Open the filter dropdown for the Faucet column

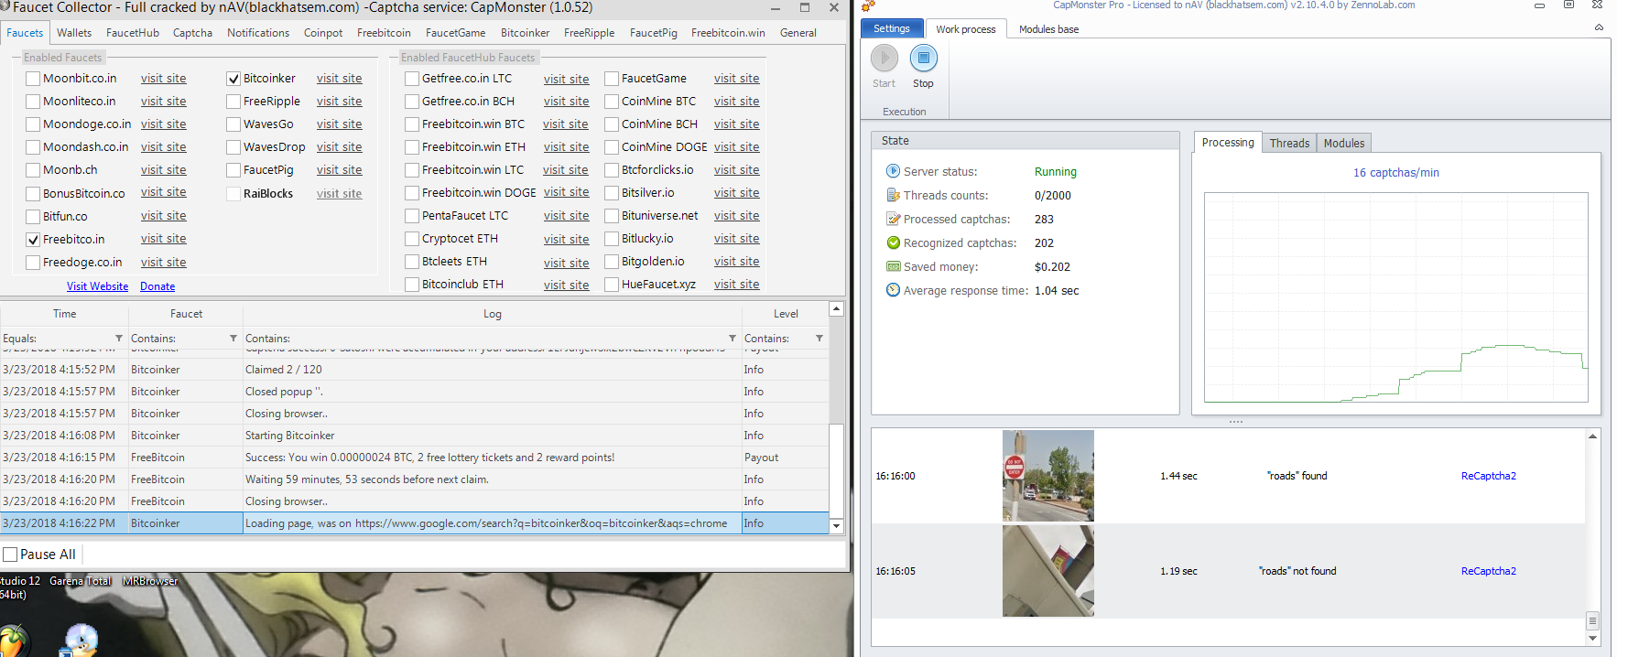pos(233,339)
